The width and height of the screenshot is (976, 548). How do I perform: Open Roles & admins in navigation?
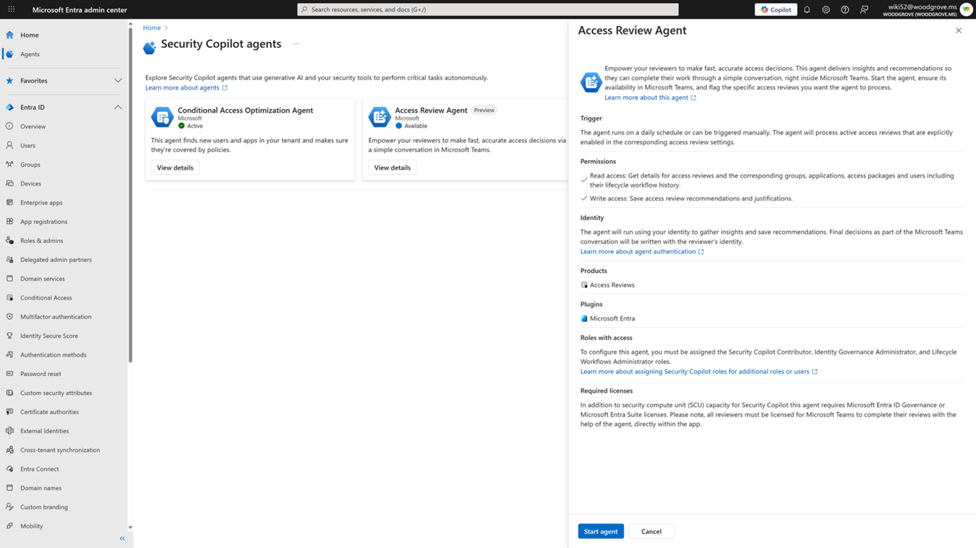click(41, 240)
